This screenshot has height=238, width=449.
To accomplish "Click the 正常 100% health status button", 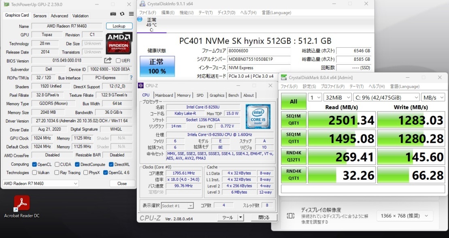I will pyautogui.click(x=157, y=66).
